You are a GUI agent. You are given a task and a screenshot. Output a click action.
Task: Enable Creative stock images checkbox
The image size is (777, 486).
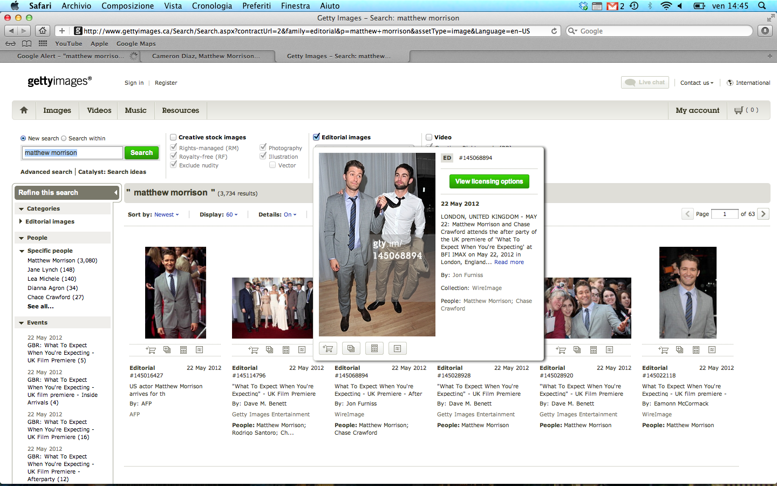point(173,137)
